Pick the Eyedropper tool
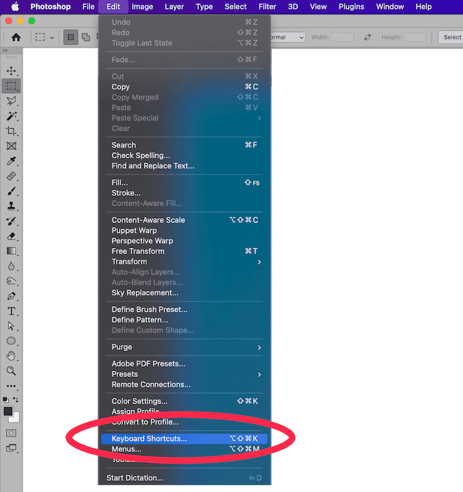 coord(11,161)
